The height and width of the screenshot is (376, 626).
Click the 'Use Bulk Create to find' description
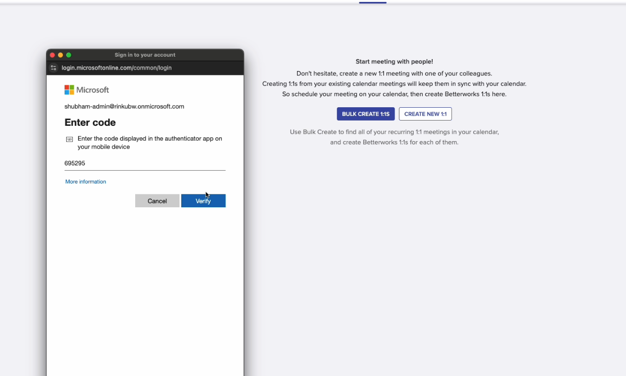click(x=394, y=137)
